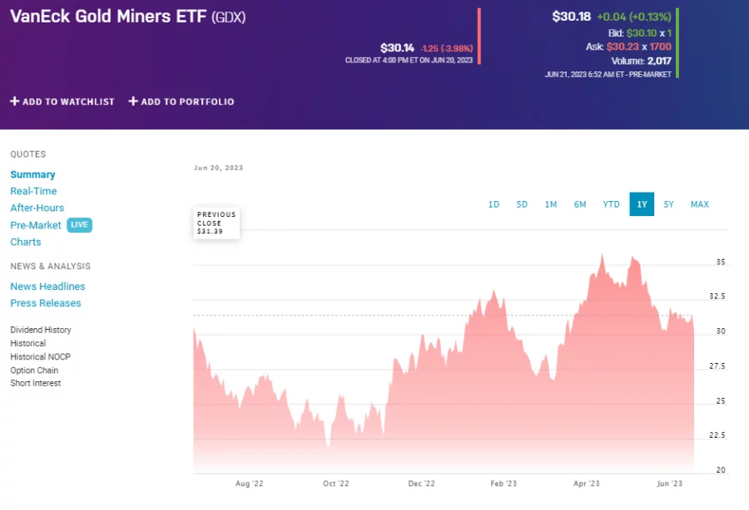The width and height of the screenshot is (749, 510).
Task: Open Press Releases
Action: point(45,303)
